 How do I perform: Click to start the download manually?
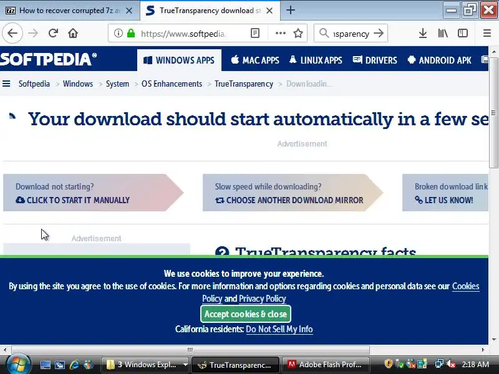tap(93, 193)
